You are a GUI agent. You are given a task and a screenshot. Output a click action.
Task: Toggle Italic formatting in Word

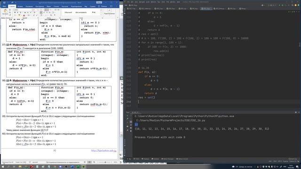(18, 12)
